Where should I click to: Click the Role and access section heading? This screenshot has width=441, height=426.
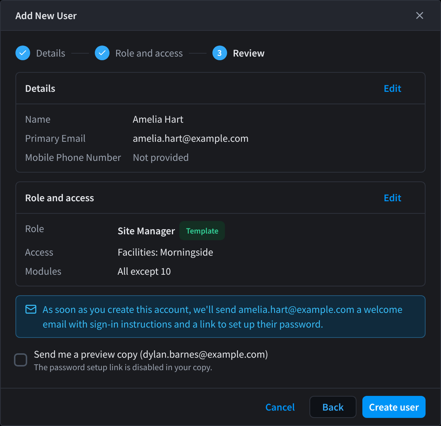pos(60,198)
